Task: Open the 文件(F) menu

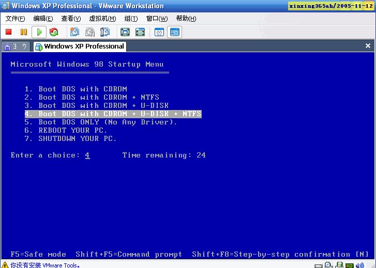Action: point(15,19)
